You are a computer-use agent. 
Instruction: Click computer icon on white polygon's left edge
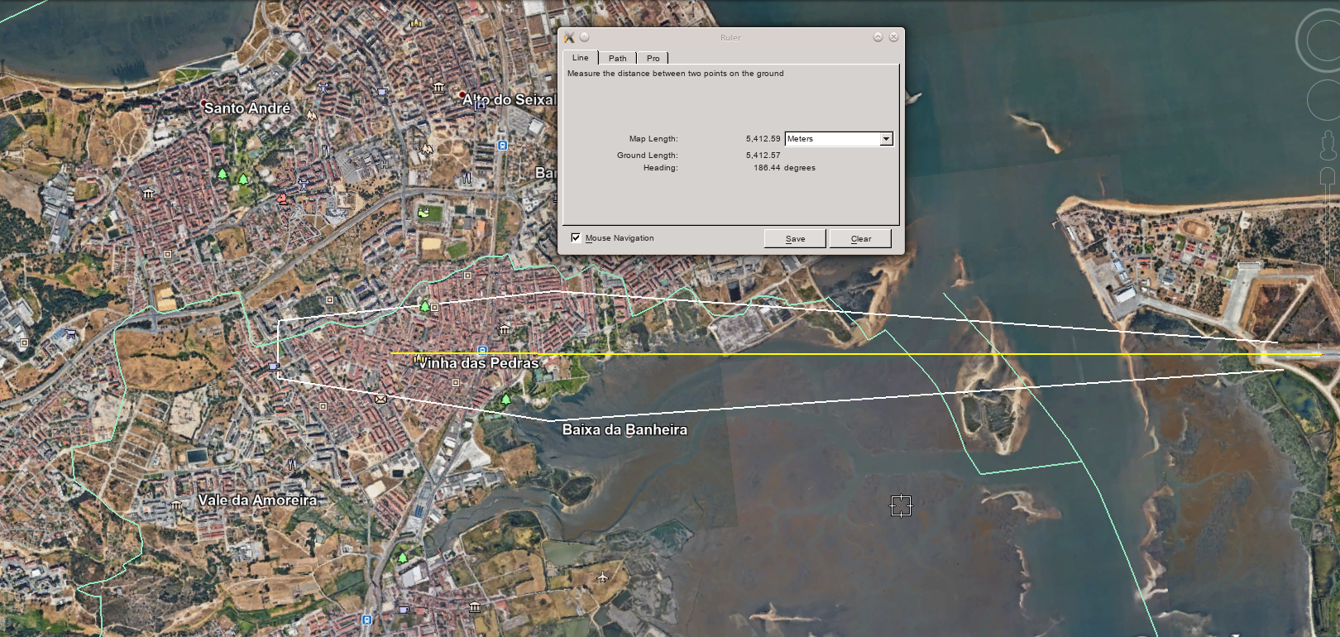(274, 366)
